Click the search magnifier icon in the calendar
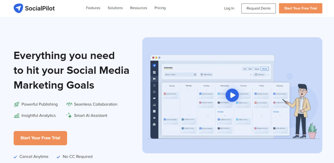The image size is (334, 163). (195, 75)
